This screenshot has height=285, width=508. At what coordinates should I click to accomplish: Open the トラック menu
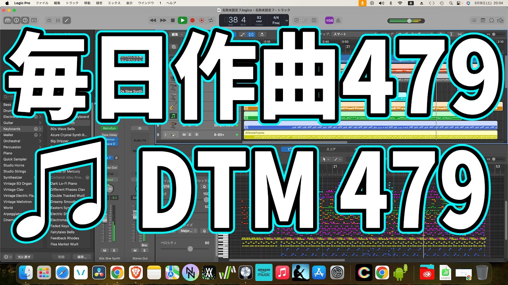coord(73,3)
